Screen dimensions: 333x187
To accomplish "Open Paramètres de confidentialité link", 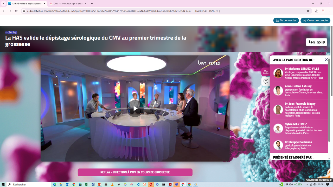I will [318, 180].
